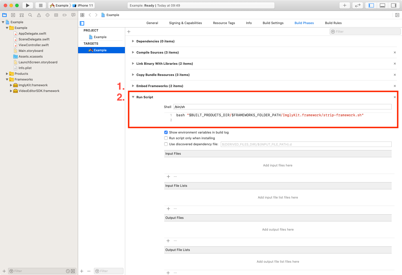Delete the Run Script phase
Screen dimensions: 402x275
point(395,97)
